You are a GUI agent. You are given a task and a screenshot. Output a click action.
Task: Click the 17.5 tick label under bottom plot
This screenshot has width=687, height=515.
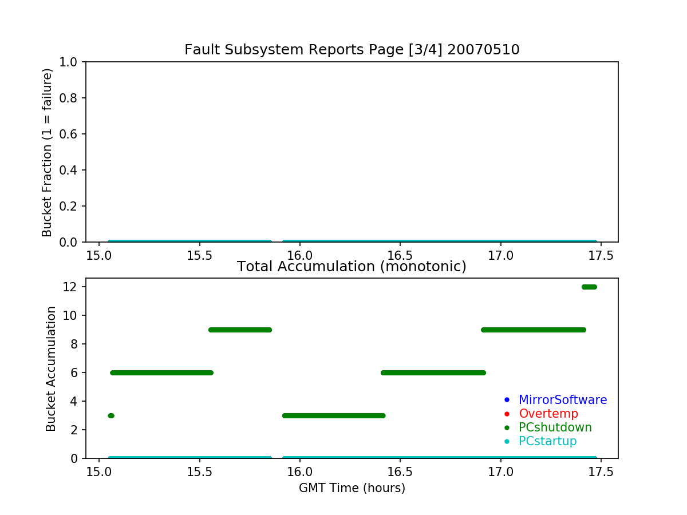pos(601,473)
